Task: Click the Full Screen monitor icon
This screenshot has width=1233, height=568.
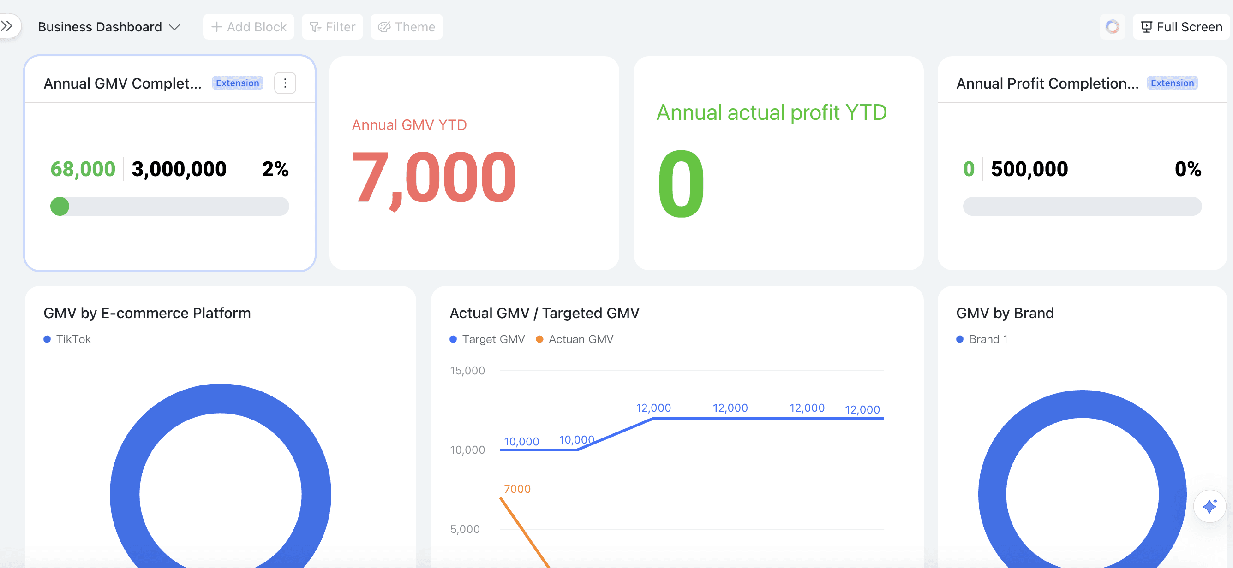Action: point(1146,27)
